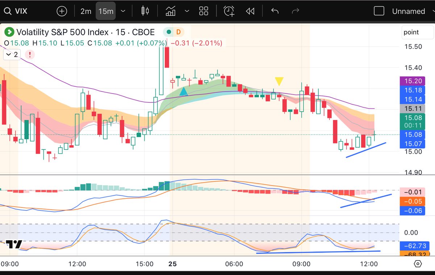Screen dimensions: 435x275
Task: Click the 0.00 oscillator scale label
Action: click(x=411, y=233)
